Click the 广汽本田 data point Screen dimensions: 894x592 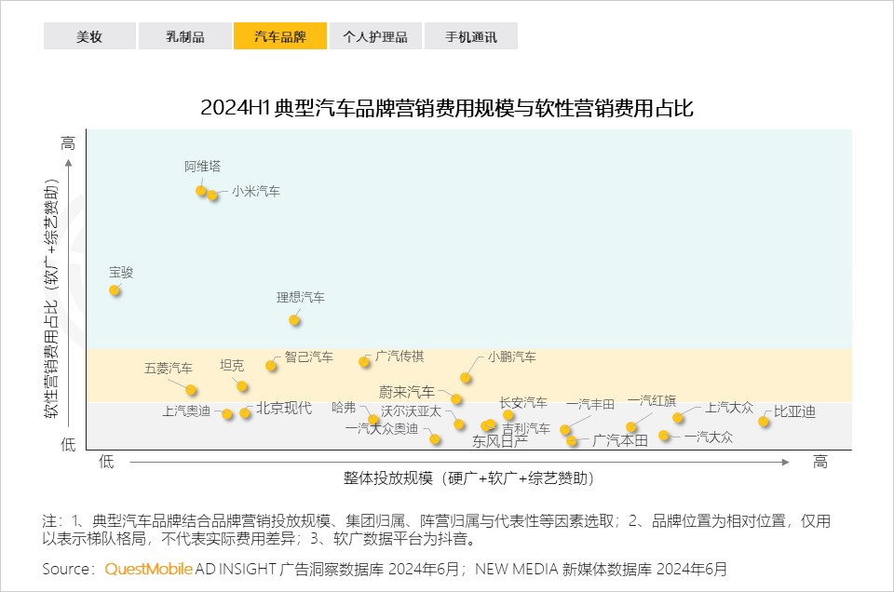coord(572,440)
